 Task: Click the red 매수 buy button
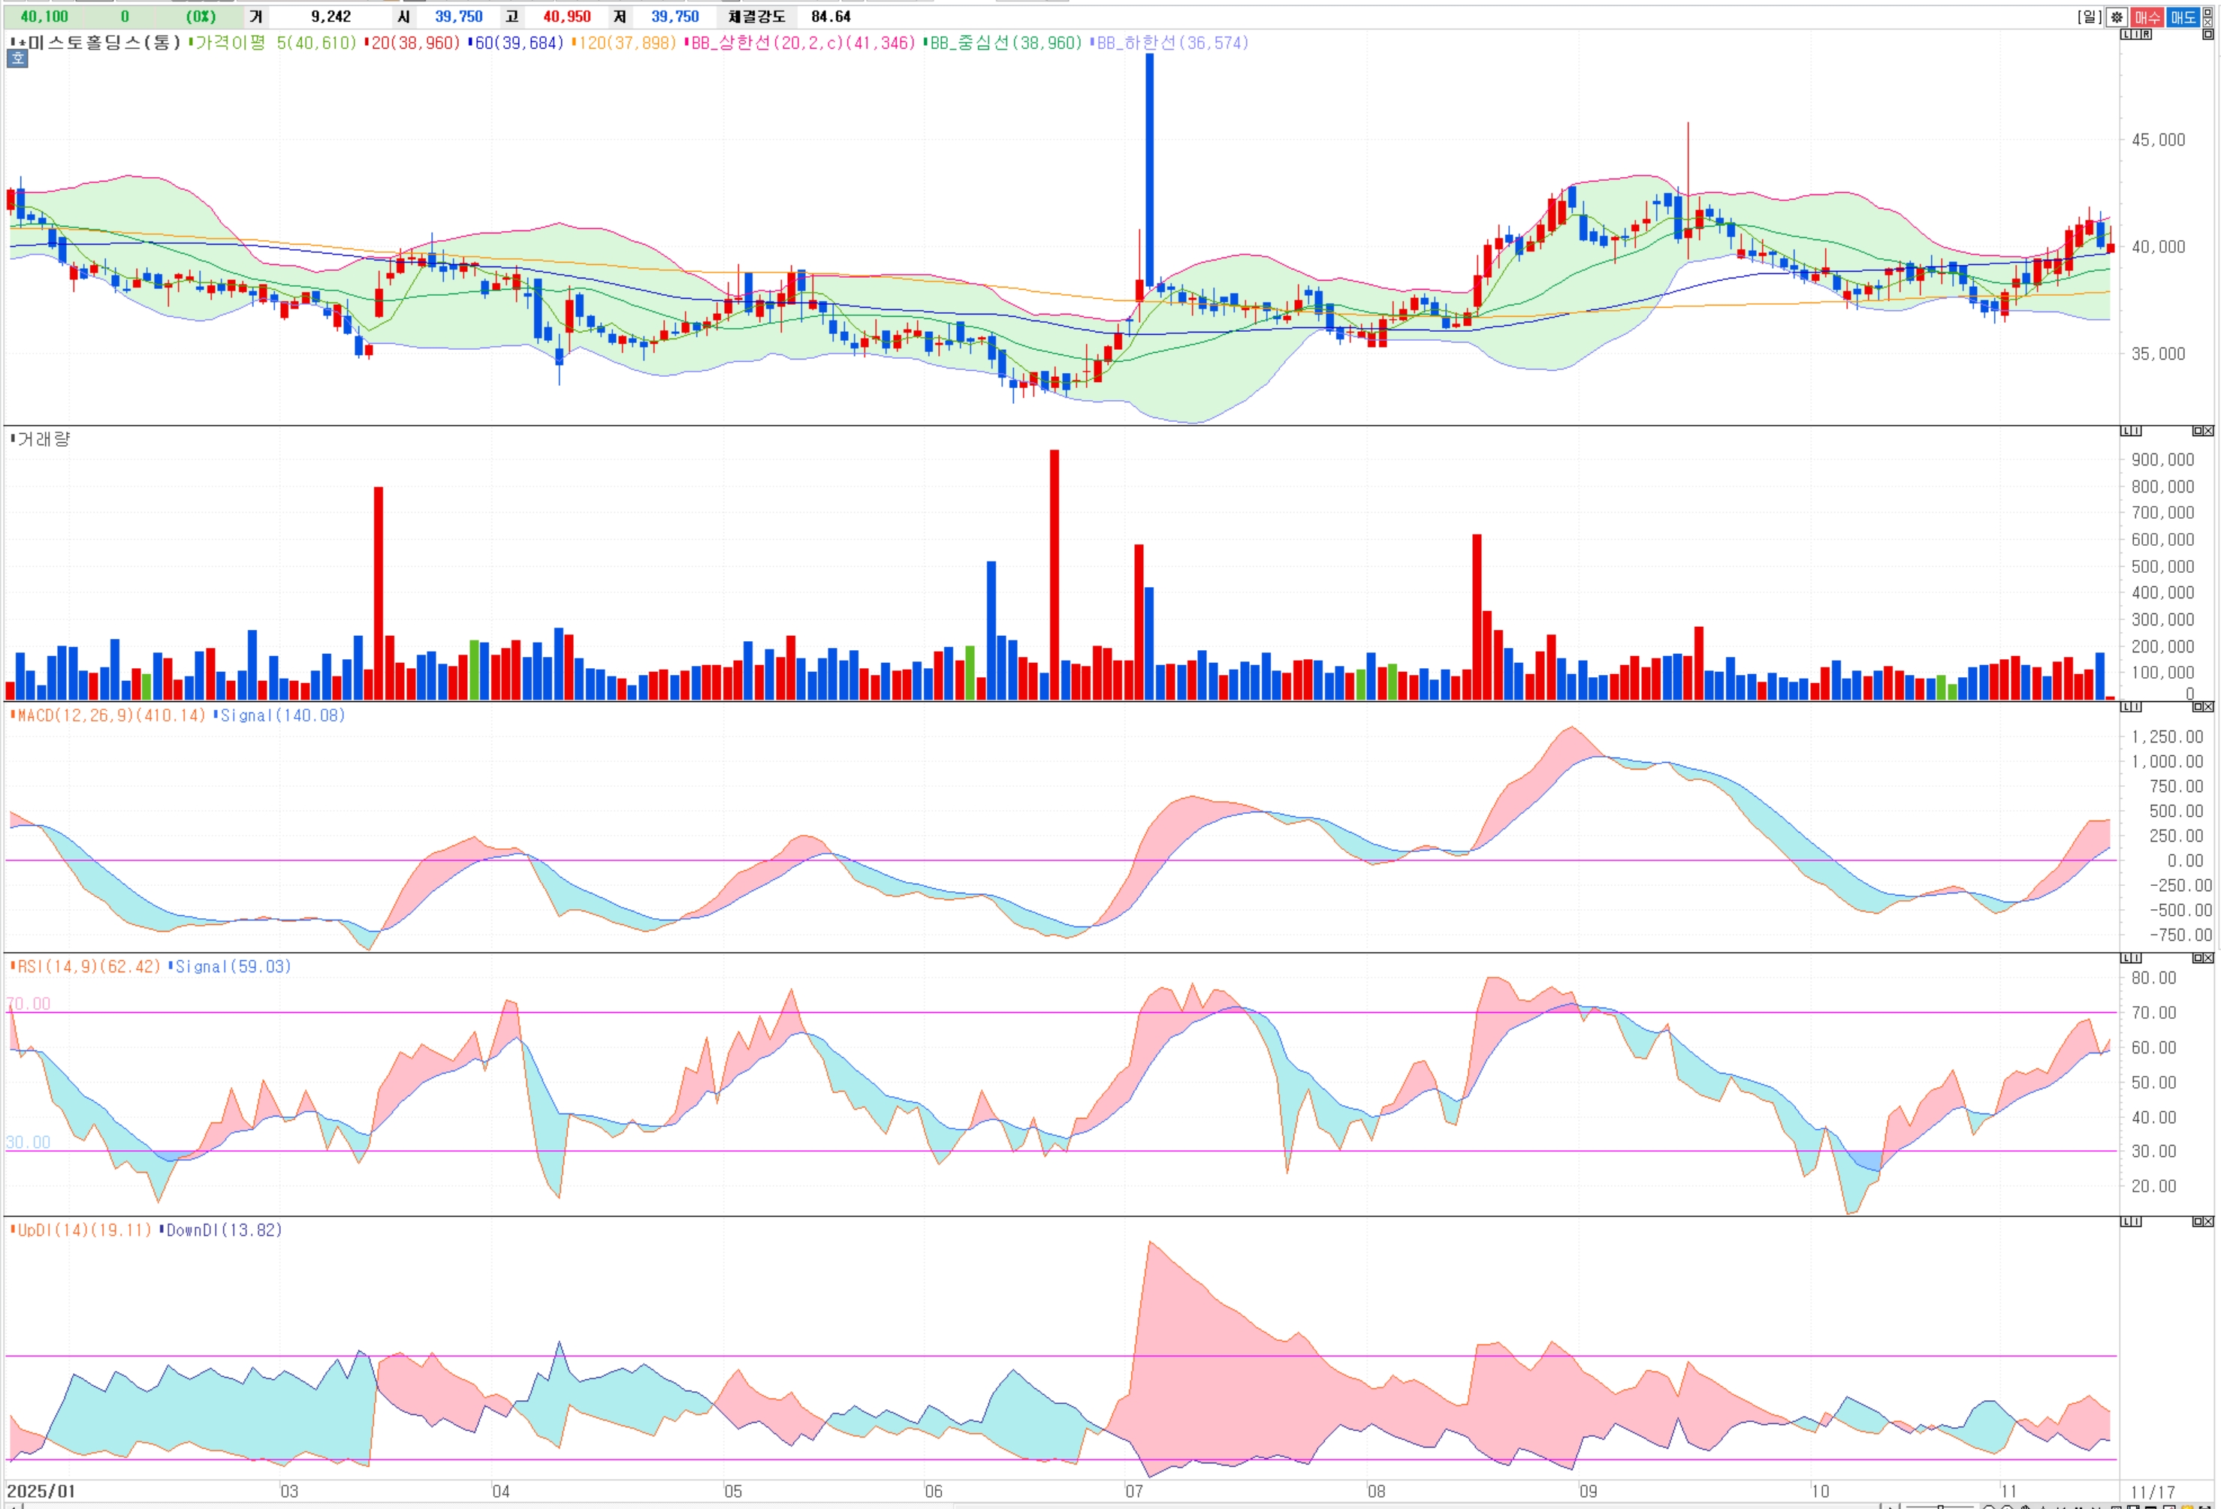[x=2147, y=17]
